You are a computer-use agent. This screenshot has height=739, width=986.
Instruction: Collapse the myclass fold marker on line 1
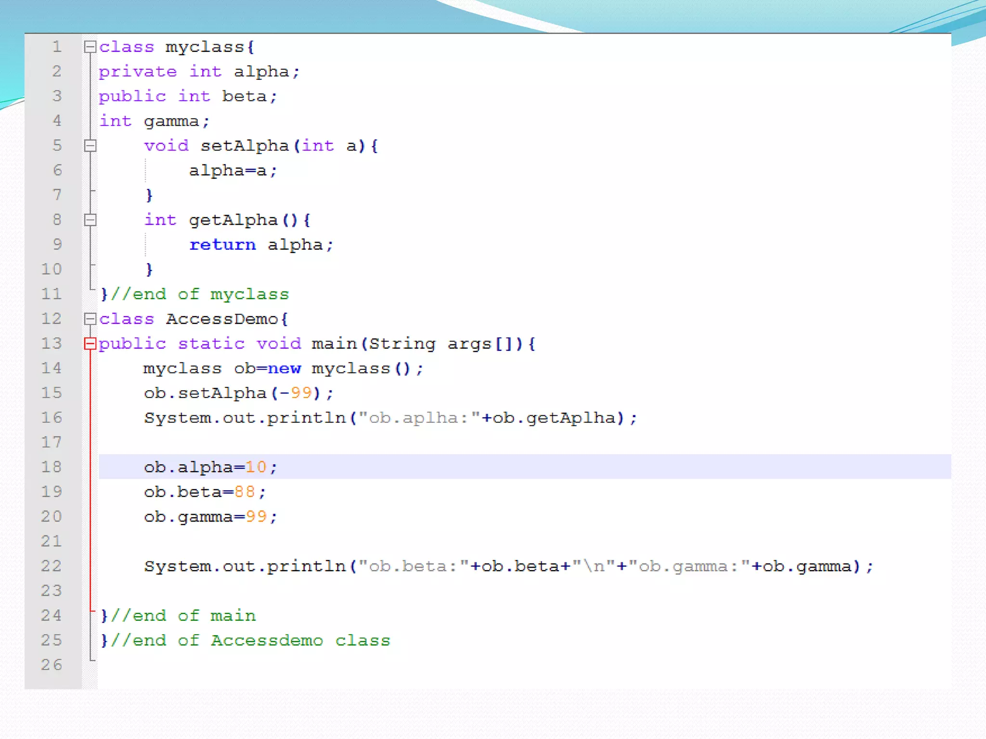pos(90,47)
